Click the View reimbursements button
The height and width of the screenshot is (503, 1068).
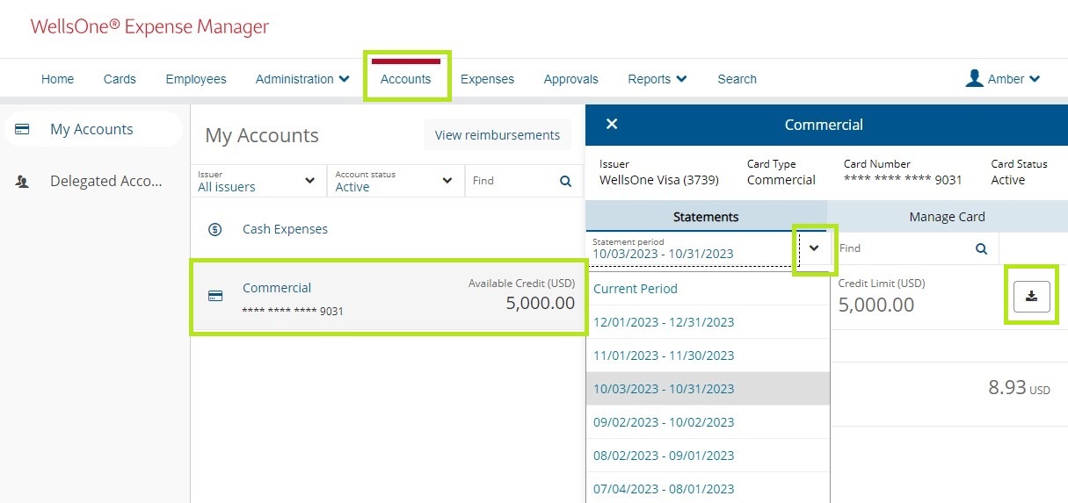pyautogui.click(x=497, y=135)
